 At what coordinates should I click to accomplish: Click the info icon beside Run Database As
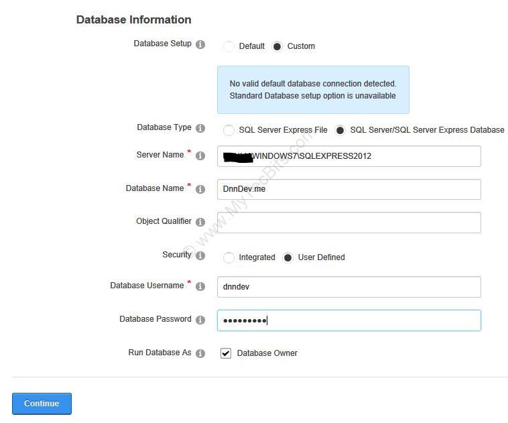pos(200,353)
